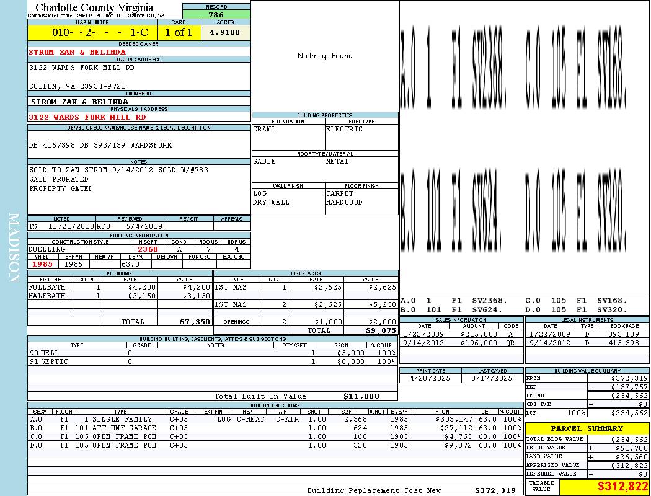Click floor finish value HARDWOOD
The width and height of the screenshot is (651, 496).
tap(344, 202)
